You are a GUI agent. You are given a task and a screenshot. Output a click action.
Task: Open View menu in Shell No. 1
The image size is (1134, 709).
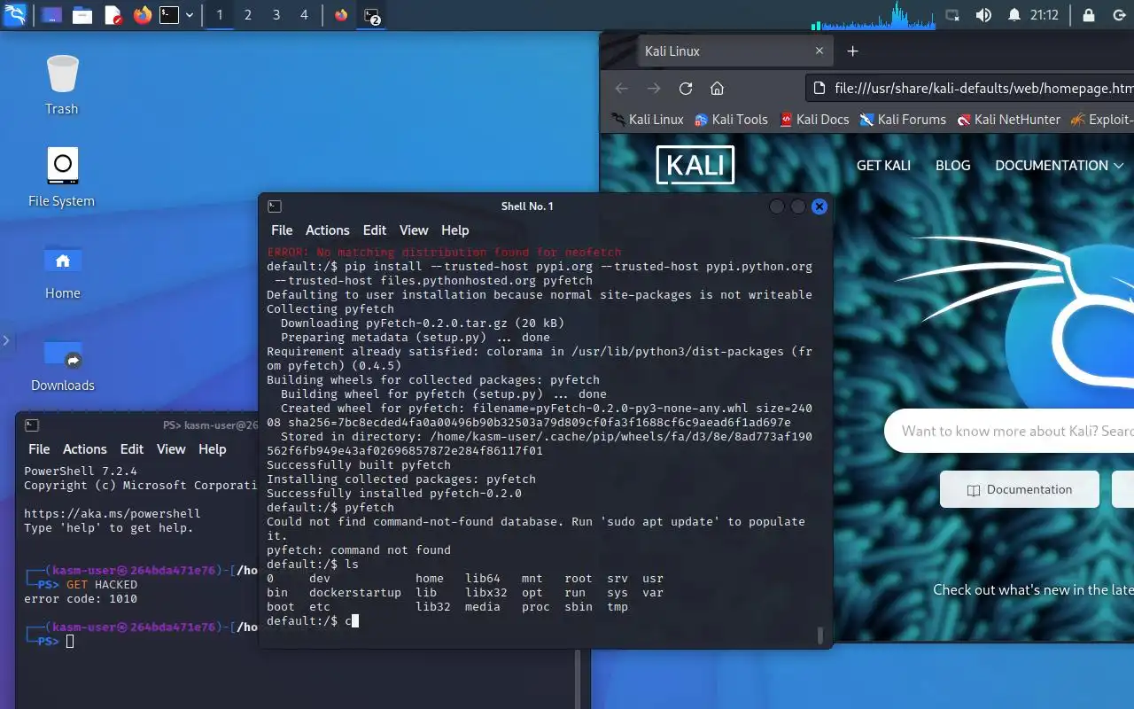tap(414, 230)
